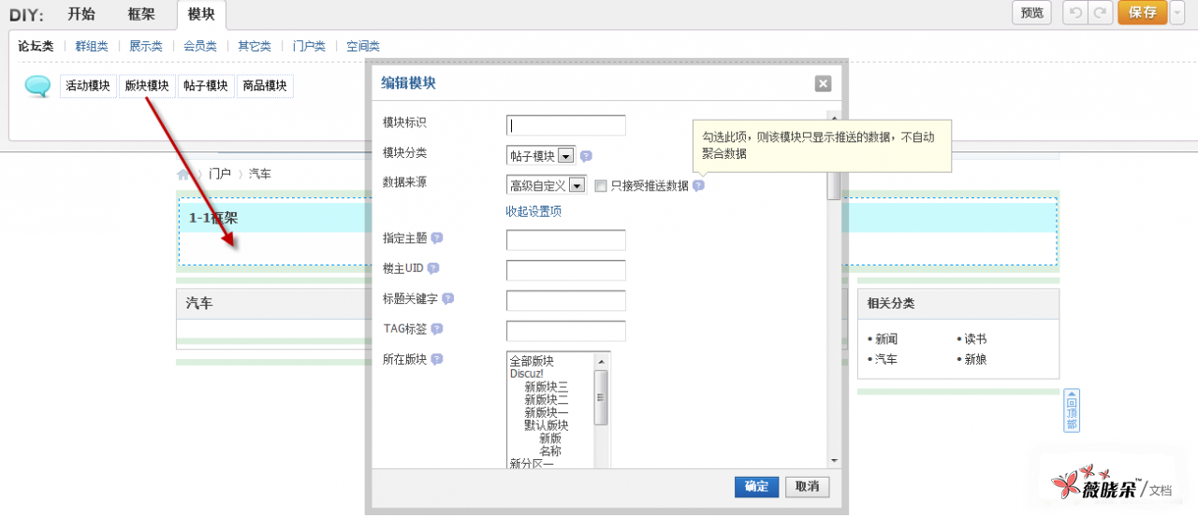1198x517 pixels.
Task: Click the redo arrow icon
Action: coord(1100,12)
